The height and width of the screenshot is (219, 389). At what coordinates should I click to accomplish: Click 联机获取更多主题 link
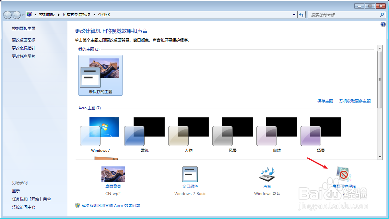click(355, 101)
